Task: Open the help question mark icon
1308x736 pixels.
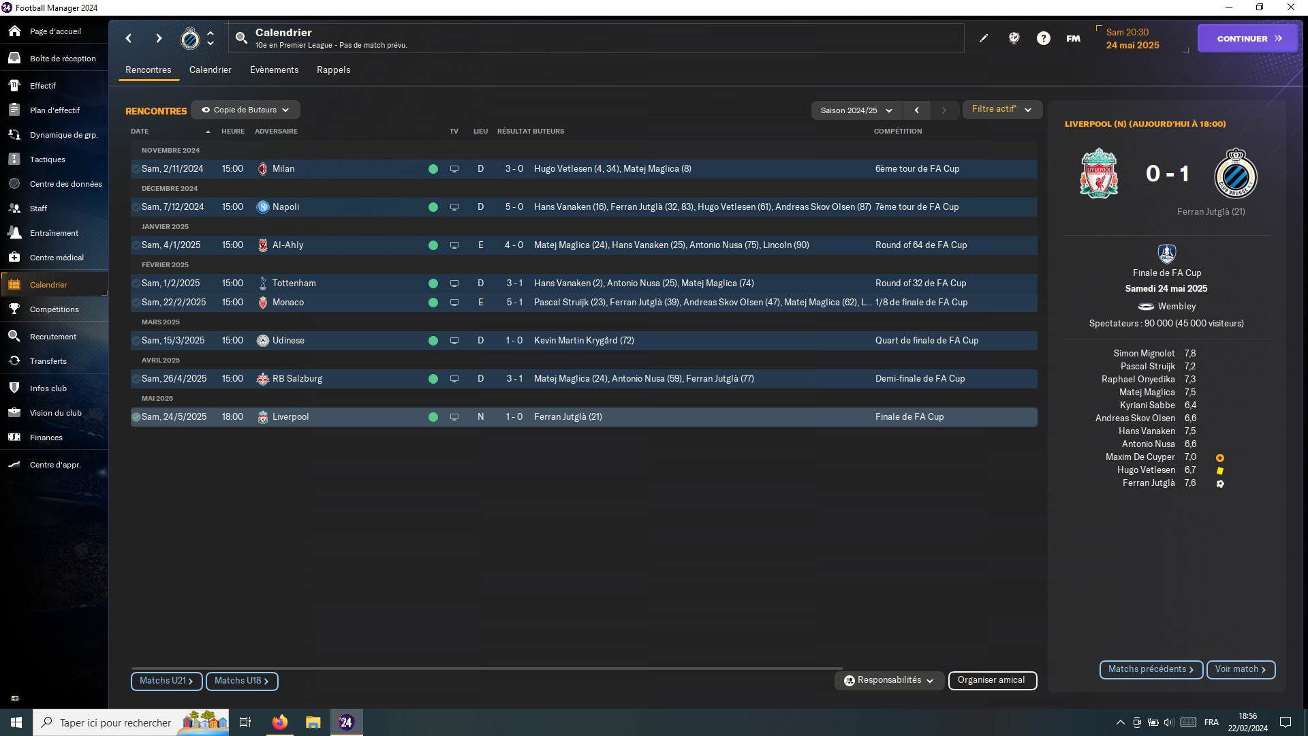Action: click(x=1043, y=39)
